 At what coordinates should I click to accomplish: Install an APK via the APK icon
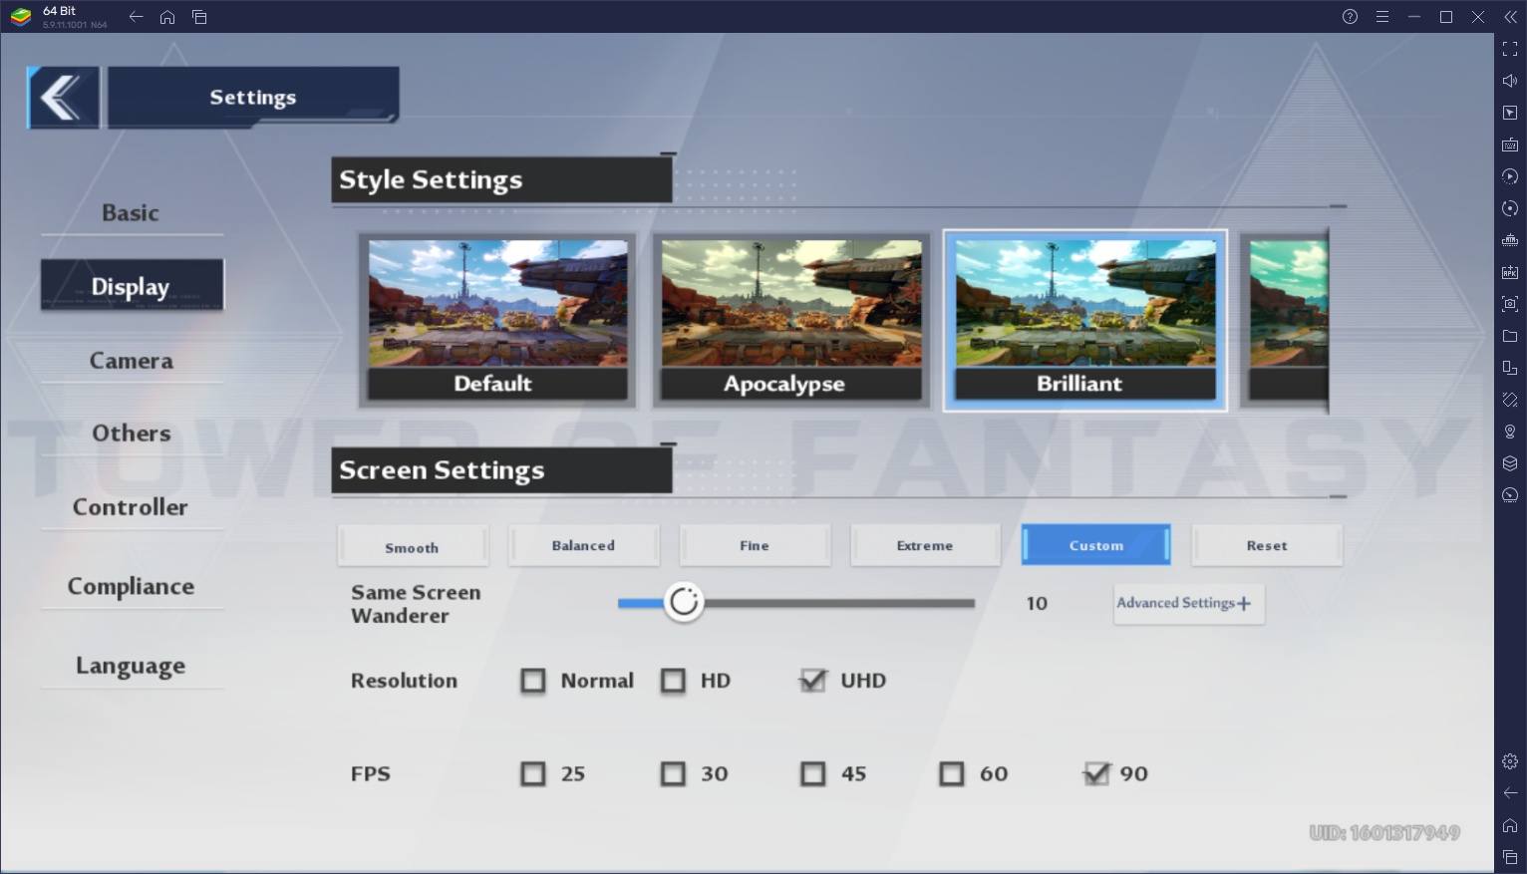click(x=1510, y=272)
